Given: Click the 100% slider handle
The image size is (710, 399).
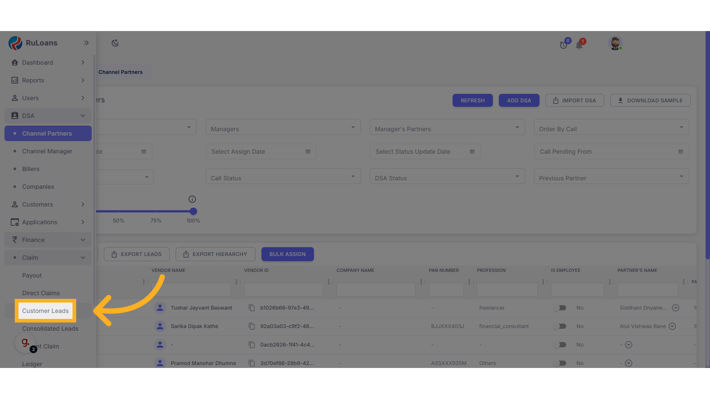Looking at the screenshot, I should [x=193, y=211].
